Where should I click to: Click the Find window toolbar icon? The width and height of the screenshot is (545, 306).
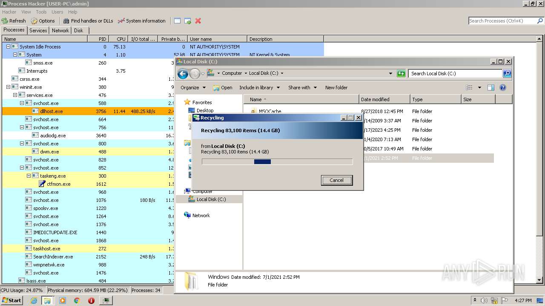click(177, 21)
